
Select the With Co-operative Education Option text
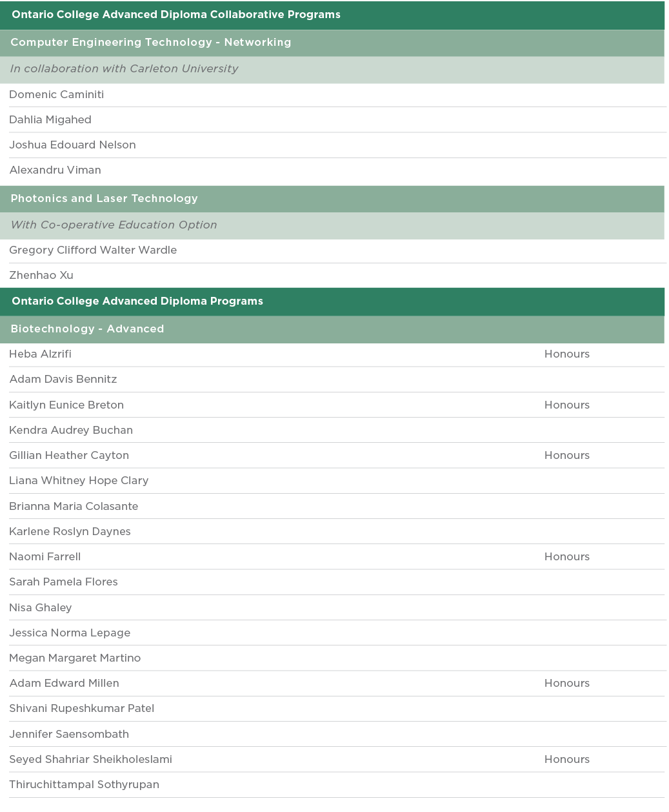click(114, 225)
